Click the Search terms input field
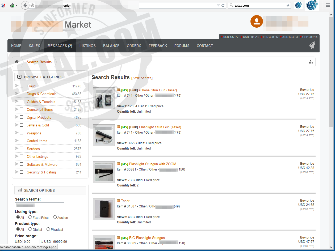This screenshot has width=335, height=251. click(39, 205)
